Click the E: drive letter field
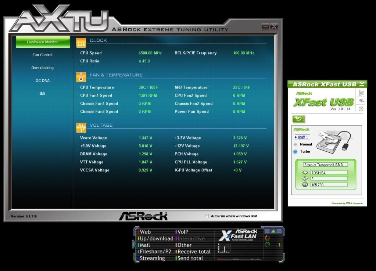The height and width of the screenshot is (271, 376). [x=329, y=179]
